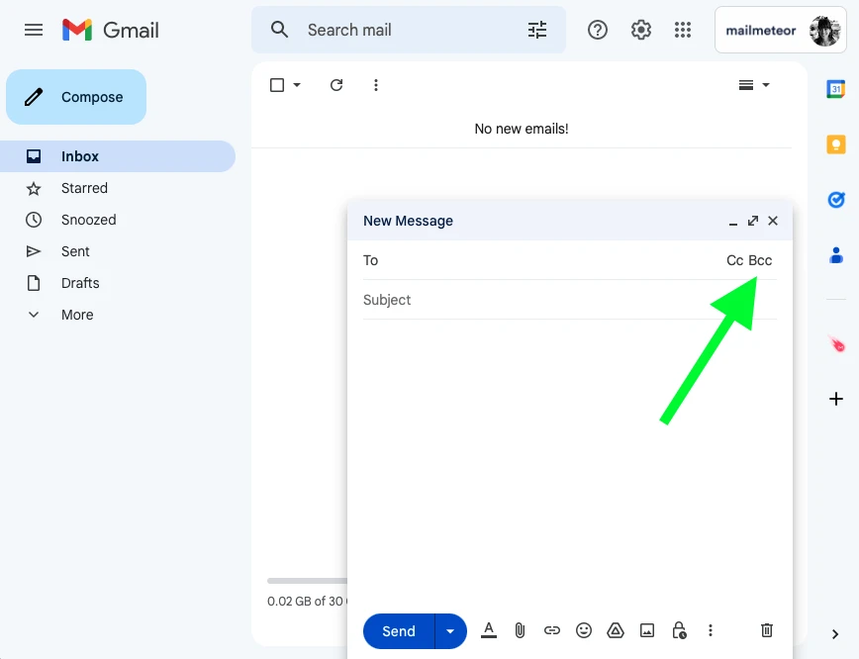The height and width of the screenshot is (659, 859).
Task: Discard the draft with trash icon
Action: 767,630
